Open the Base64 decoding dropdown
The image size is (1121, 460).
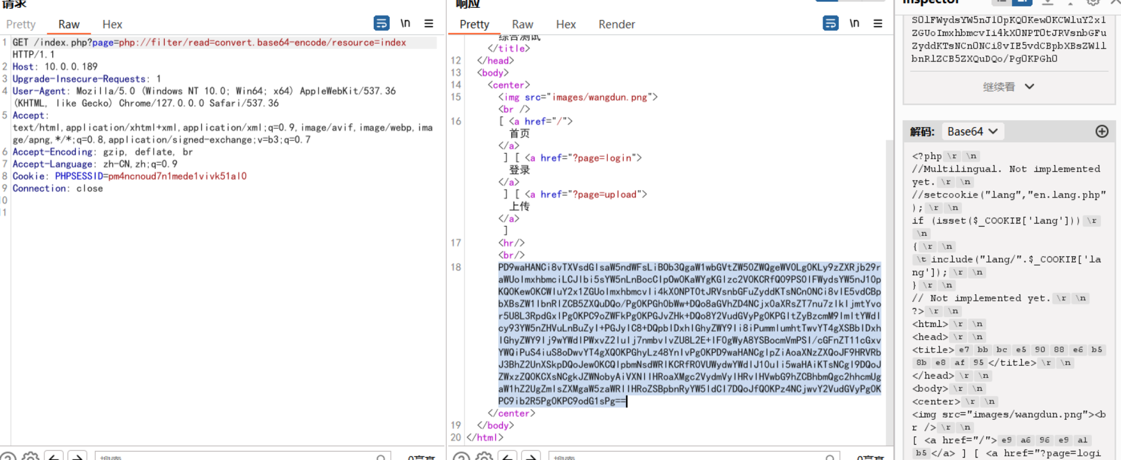(x=973, y=131)
